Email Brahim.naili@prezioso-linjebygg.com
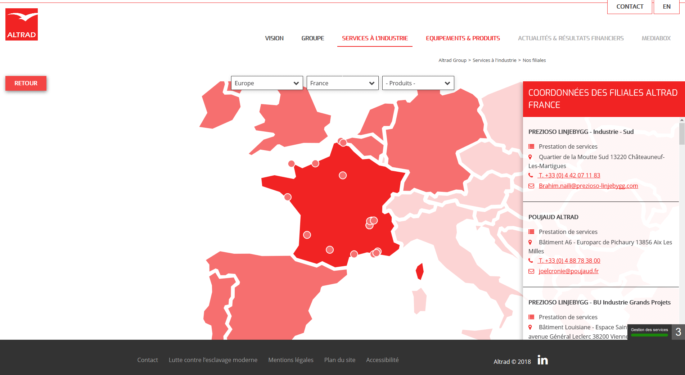685x375 pixels. point(588,186)
